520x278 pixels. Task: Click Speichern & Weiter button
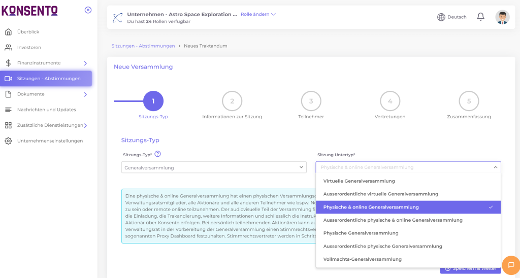(x=470, y=269)
